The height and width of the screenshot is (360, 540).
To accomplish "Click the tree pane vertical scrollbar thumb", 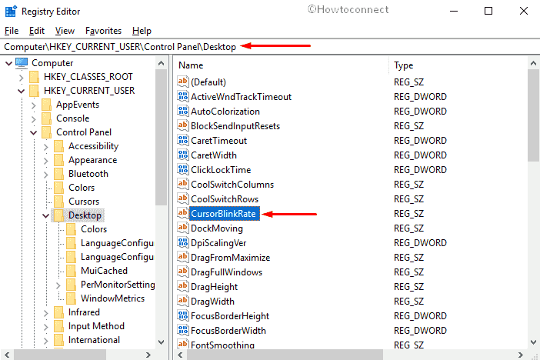I will click(x=161, y=137).
